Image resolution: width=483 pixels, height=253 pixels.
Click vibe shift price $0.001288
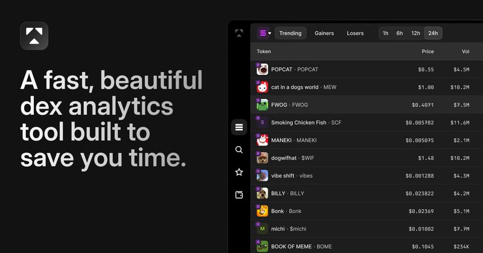click(x=420, y=176)
